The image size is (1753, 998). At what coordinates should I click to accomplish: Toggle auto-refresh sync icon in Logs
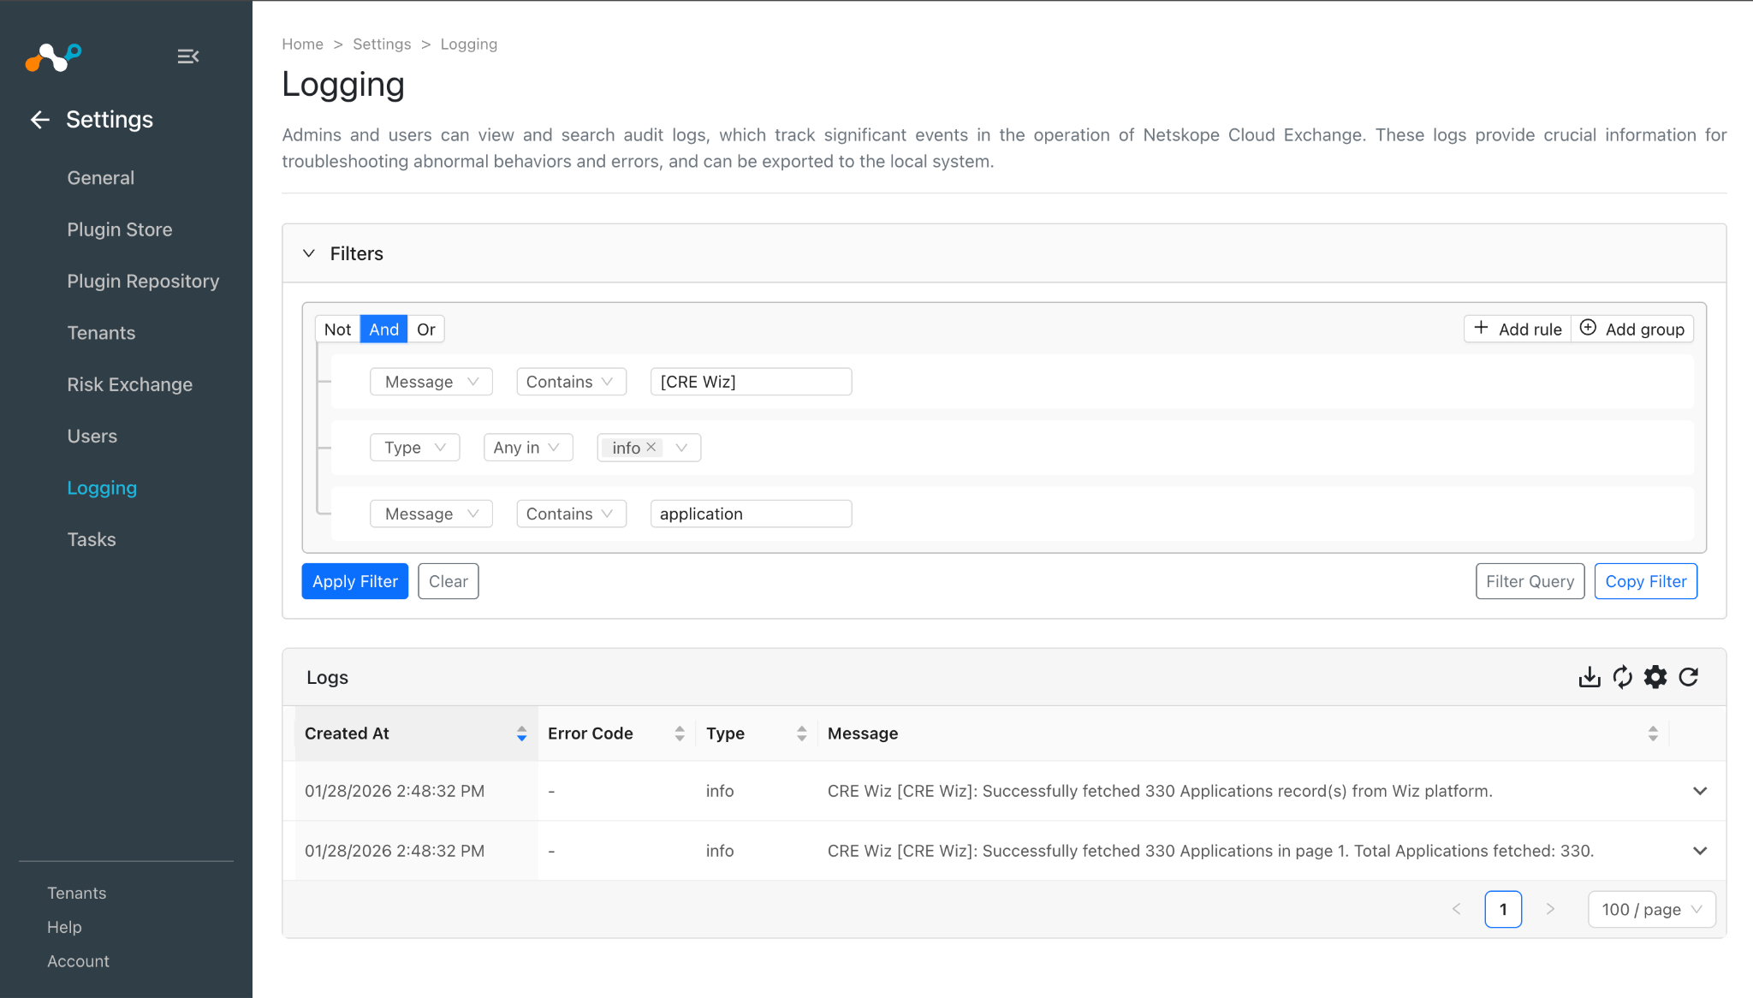coord(1622,677)
